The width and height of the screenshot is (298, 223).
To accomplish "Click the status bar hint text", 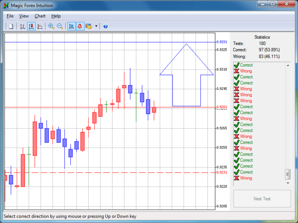I will 70,216.
